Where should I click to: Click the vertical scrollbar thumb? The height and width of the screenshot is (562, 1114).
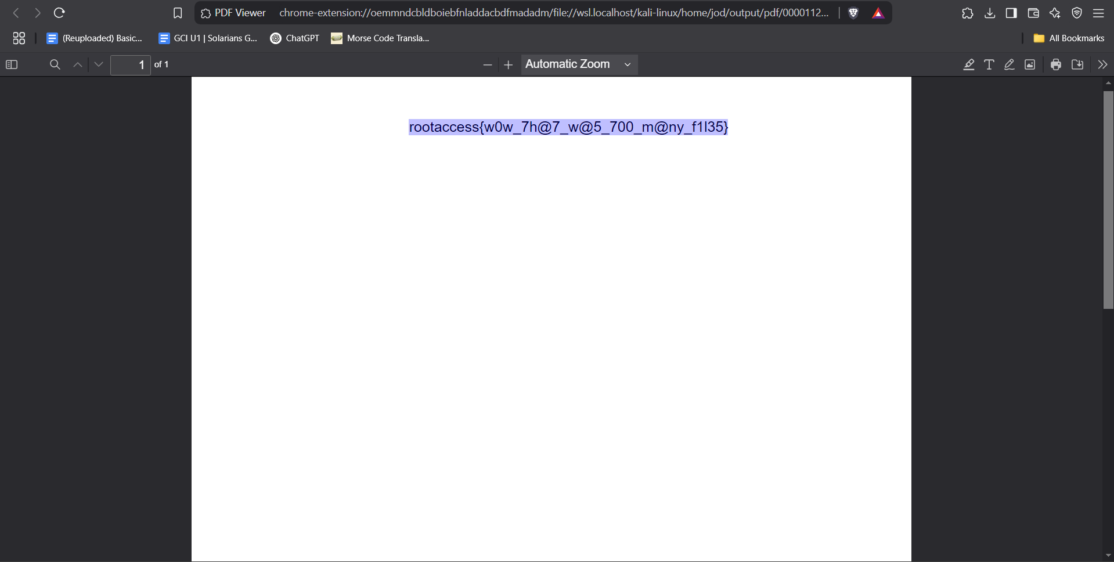pyautogui.click(x=1108, y=200)
